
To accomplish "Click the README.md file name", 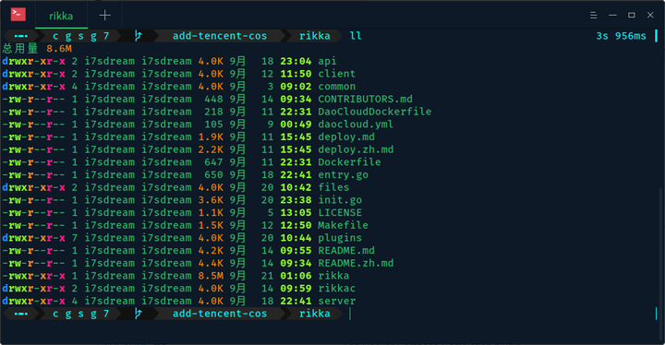I will 346,251.
